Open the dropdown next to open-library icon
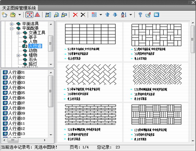This screenshot has height=151, width=196. (20, 15)
